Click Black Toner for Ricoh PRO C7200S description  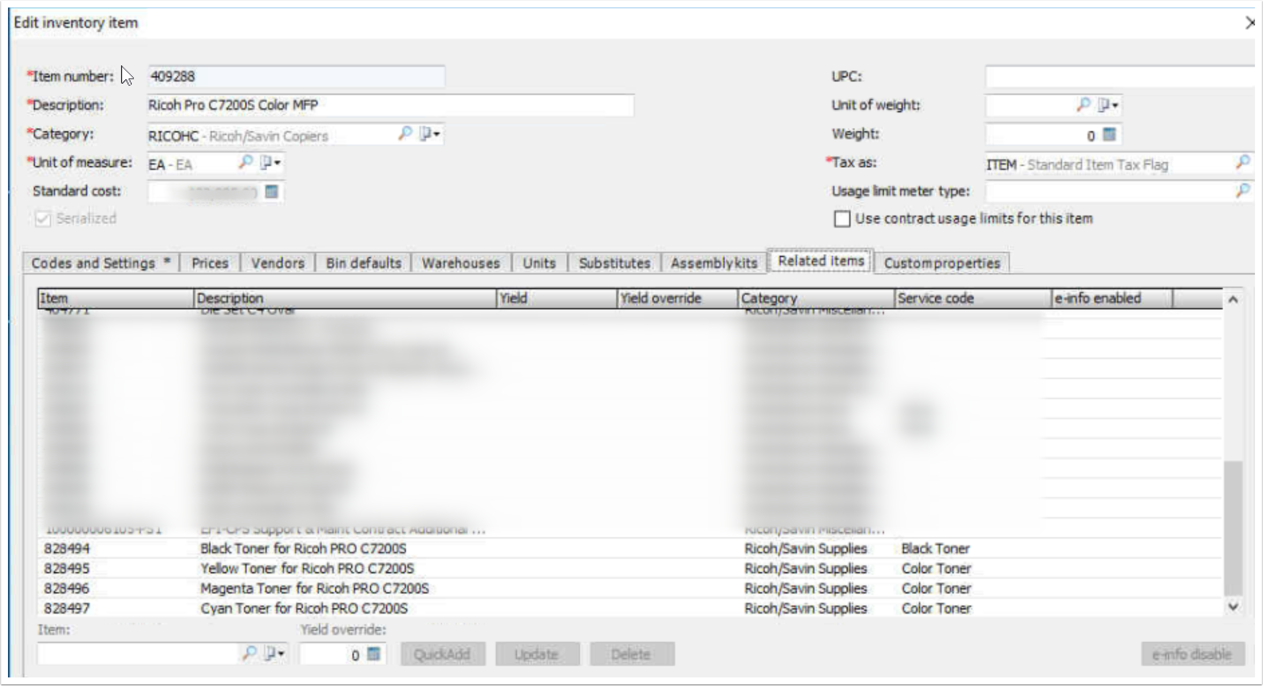(x=303, y=548)
